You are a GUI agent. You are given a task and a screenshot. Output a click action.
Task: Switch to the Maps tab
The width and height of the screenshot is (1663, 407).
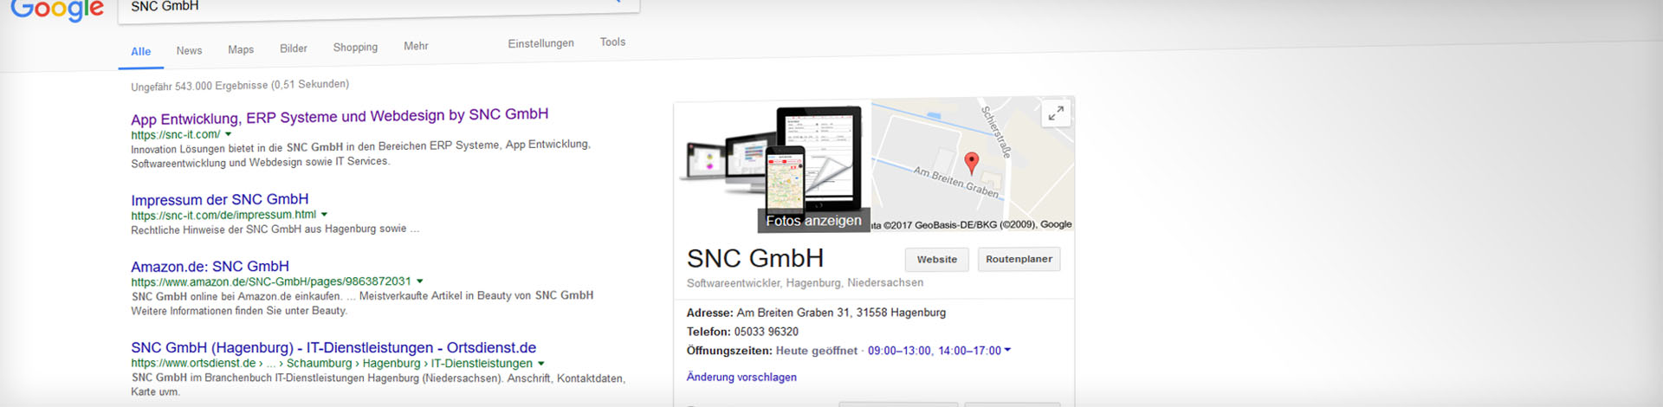[x=241, y=49]
